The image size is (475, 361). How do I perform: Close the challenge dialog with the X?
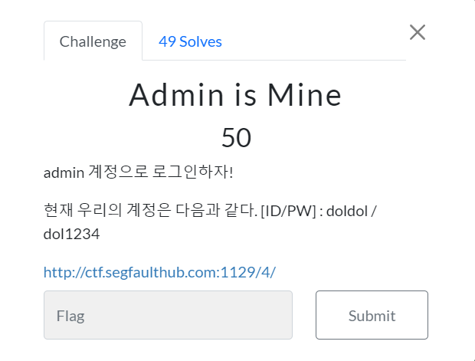point(418,32)
